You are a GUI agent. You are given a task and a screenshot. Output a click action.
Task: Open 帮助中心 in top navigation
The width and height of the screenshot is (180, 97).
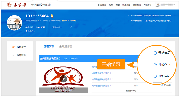[x=148, y=5]
